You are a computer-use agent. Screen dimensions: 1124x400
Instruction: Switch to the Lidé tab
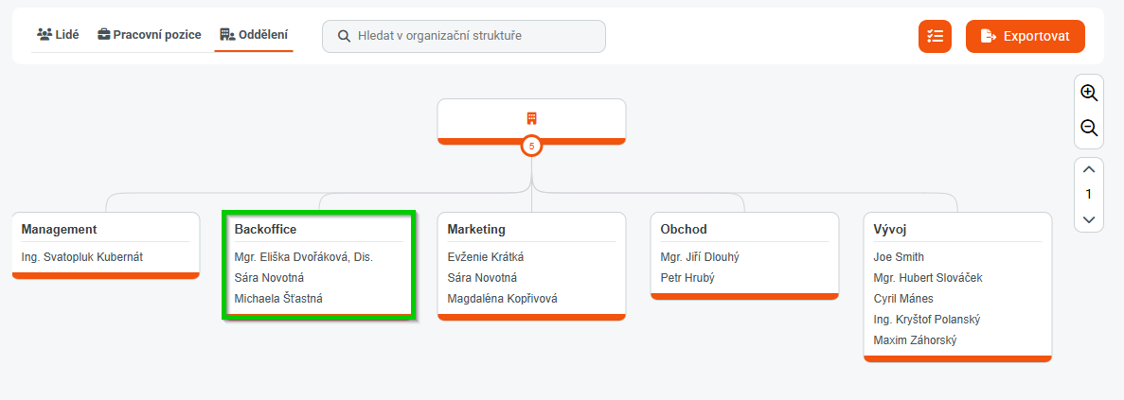[58, 35]
